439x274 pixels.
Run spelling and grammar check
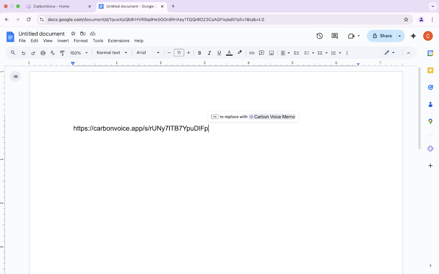click(x=52, y=53)
